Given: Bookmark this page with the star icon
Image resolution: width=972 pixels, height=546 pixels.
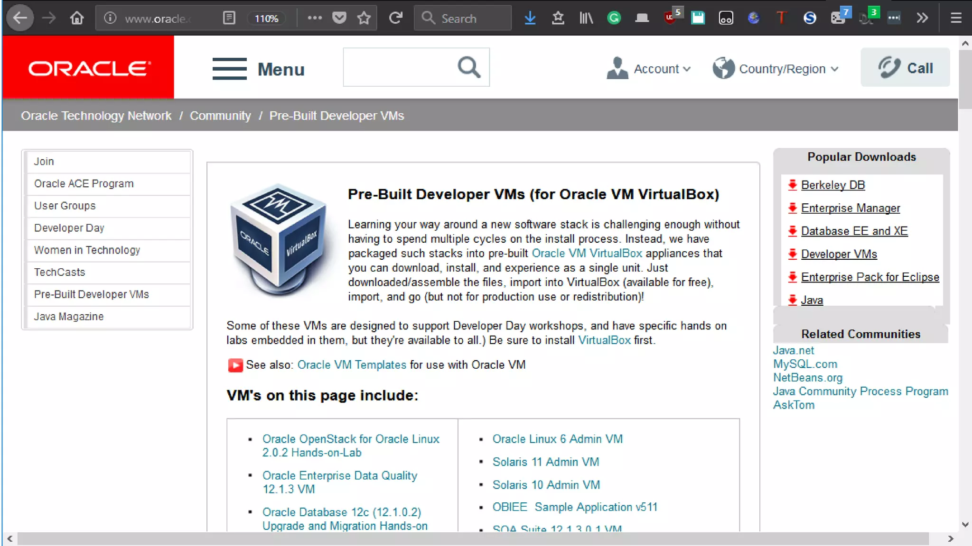Looking at the screenshot, I should click(x=364, y=18).
